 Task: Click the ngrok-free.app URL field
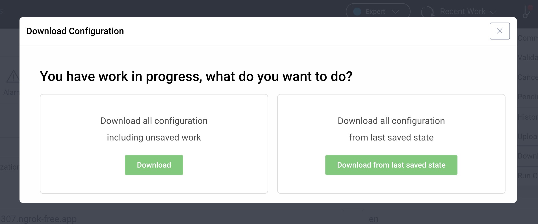click(x=113, y=218)
